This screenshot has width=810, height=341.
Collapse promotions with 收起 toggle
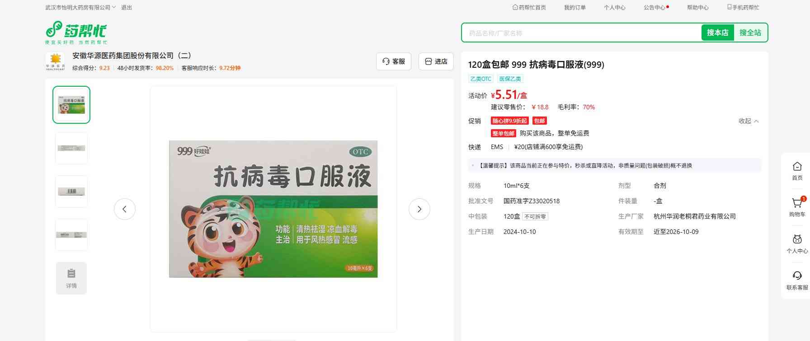749,121
